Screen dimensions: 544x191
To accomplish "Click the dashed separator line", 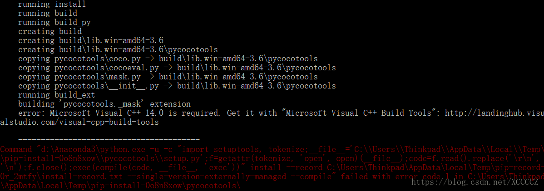I will coord(109,139).
